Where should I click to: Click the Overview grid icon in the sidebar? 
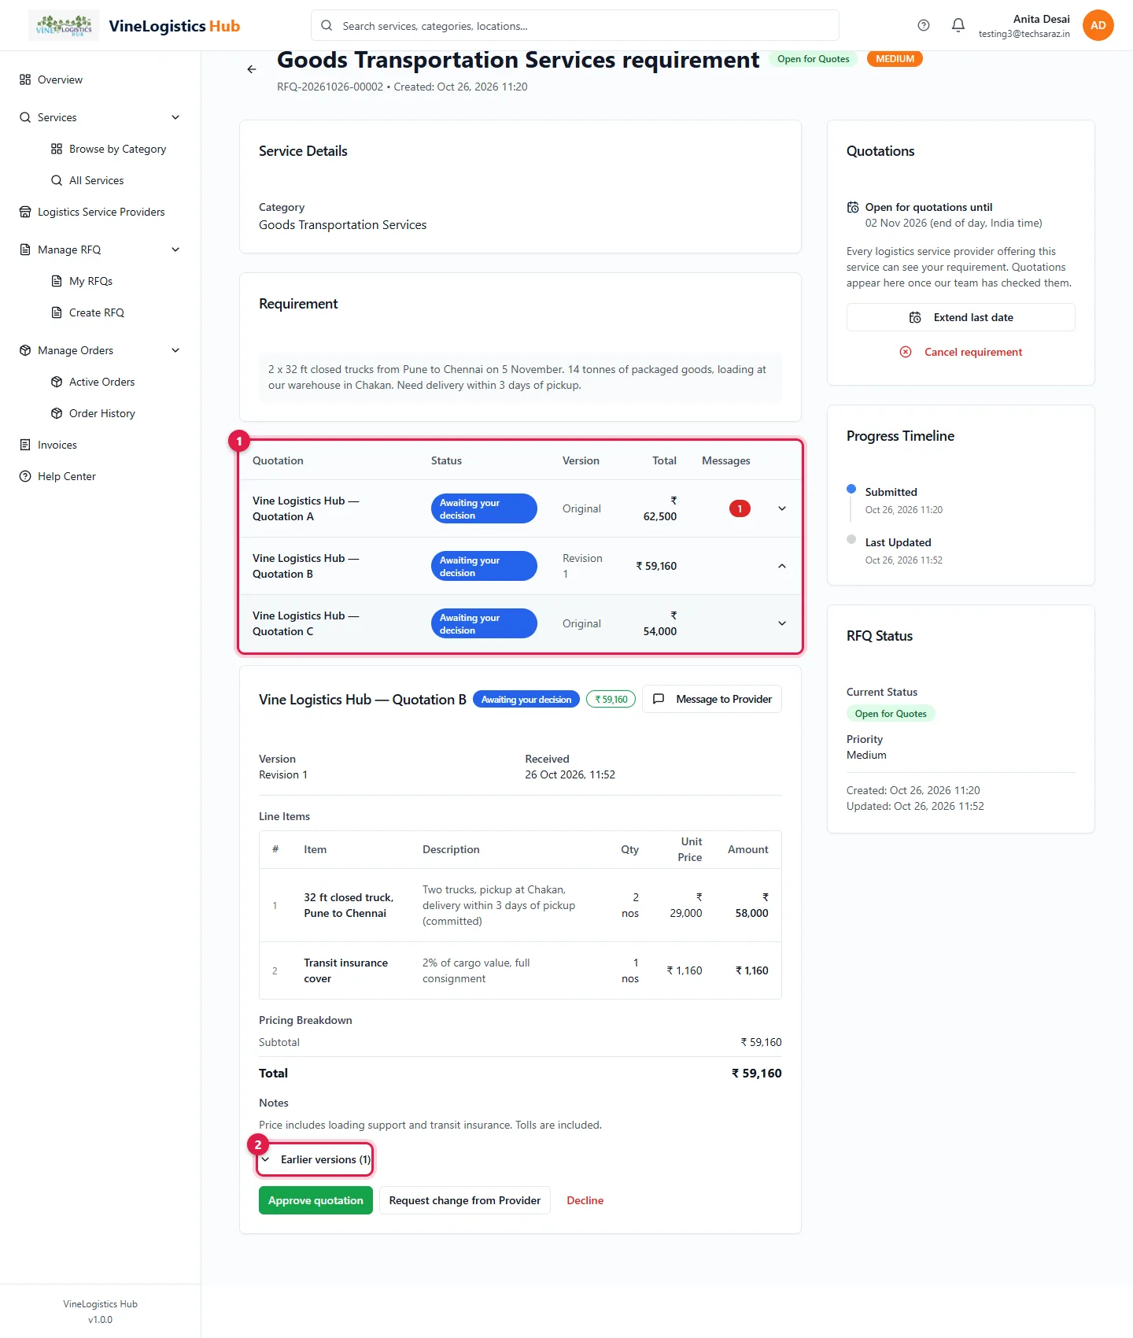tap(25, 79)
